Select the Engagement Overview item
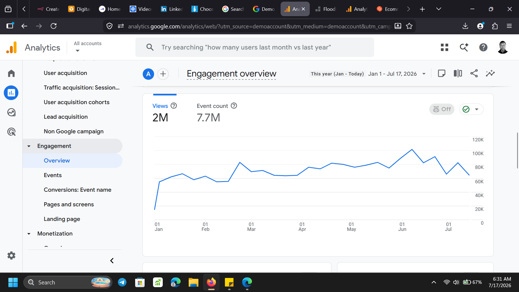The height and width of the screenshot is (292, 519). click(x=72, y=161)
